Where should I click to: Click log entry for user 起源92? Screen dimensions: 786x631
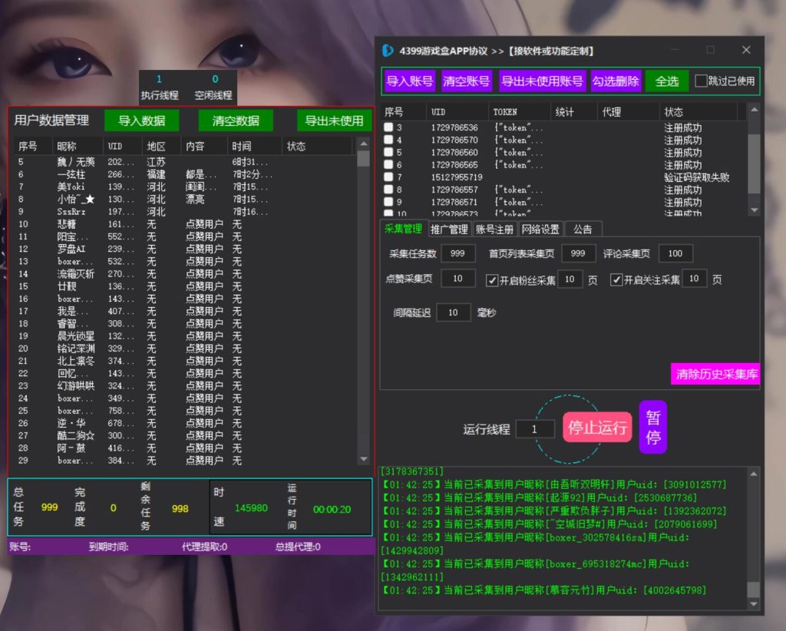540,497
